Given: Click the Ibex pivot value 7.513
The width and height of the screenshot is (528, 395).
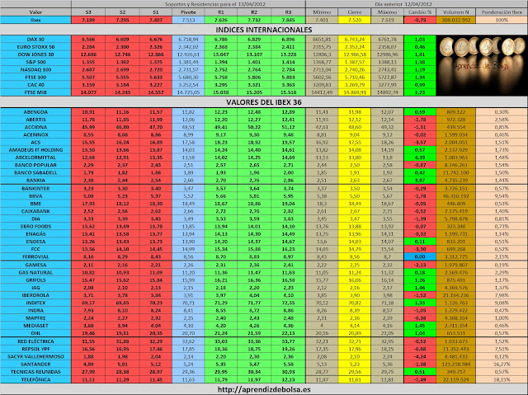Looking at the screenshot, I should [x=188, y=20].
